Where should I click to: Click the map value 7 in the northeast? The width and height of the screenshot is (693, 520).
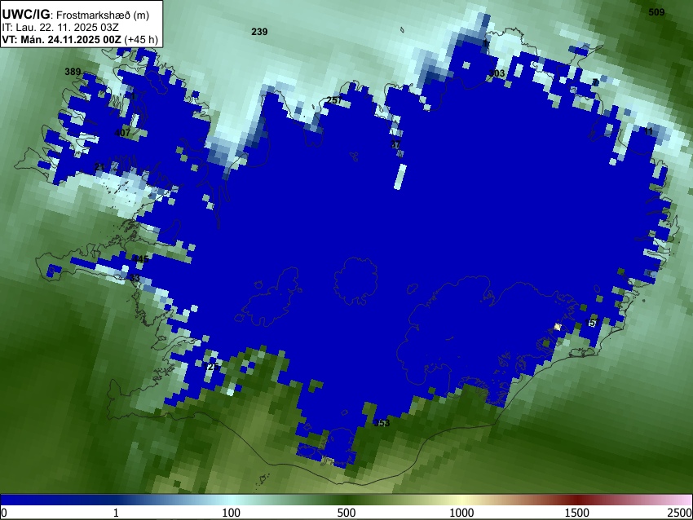click(x=595, y=82)
